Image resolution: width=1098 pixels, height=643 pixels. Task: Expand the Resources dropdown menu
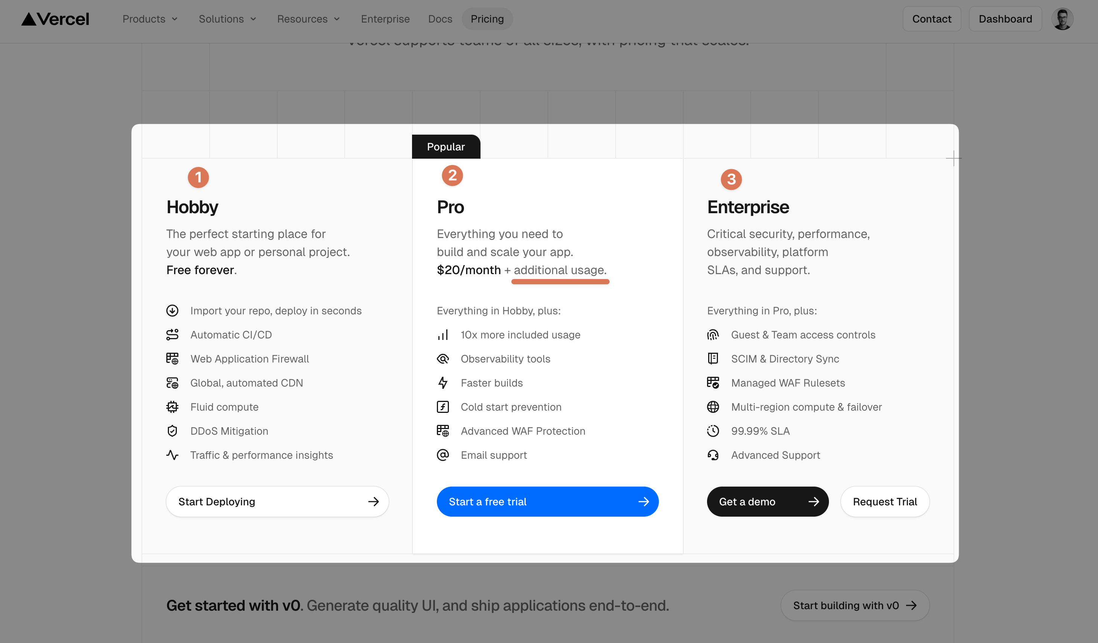click(x=308, y=19)
